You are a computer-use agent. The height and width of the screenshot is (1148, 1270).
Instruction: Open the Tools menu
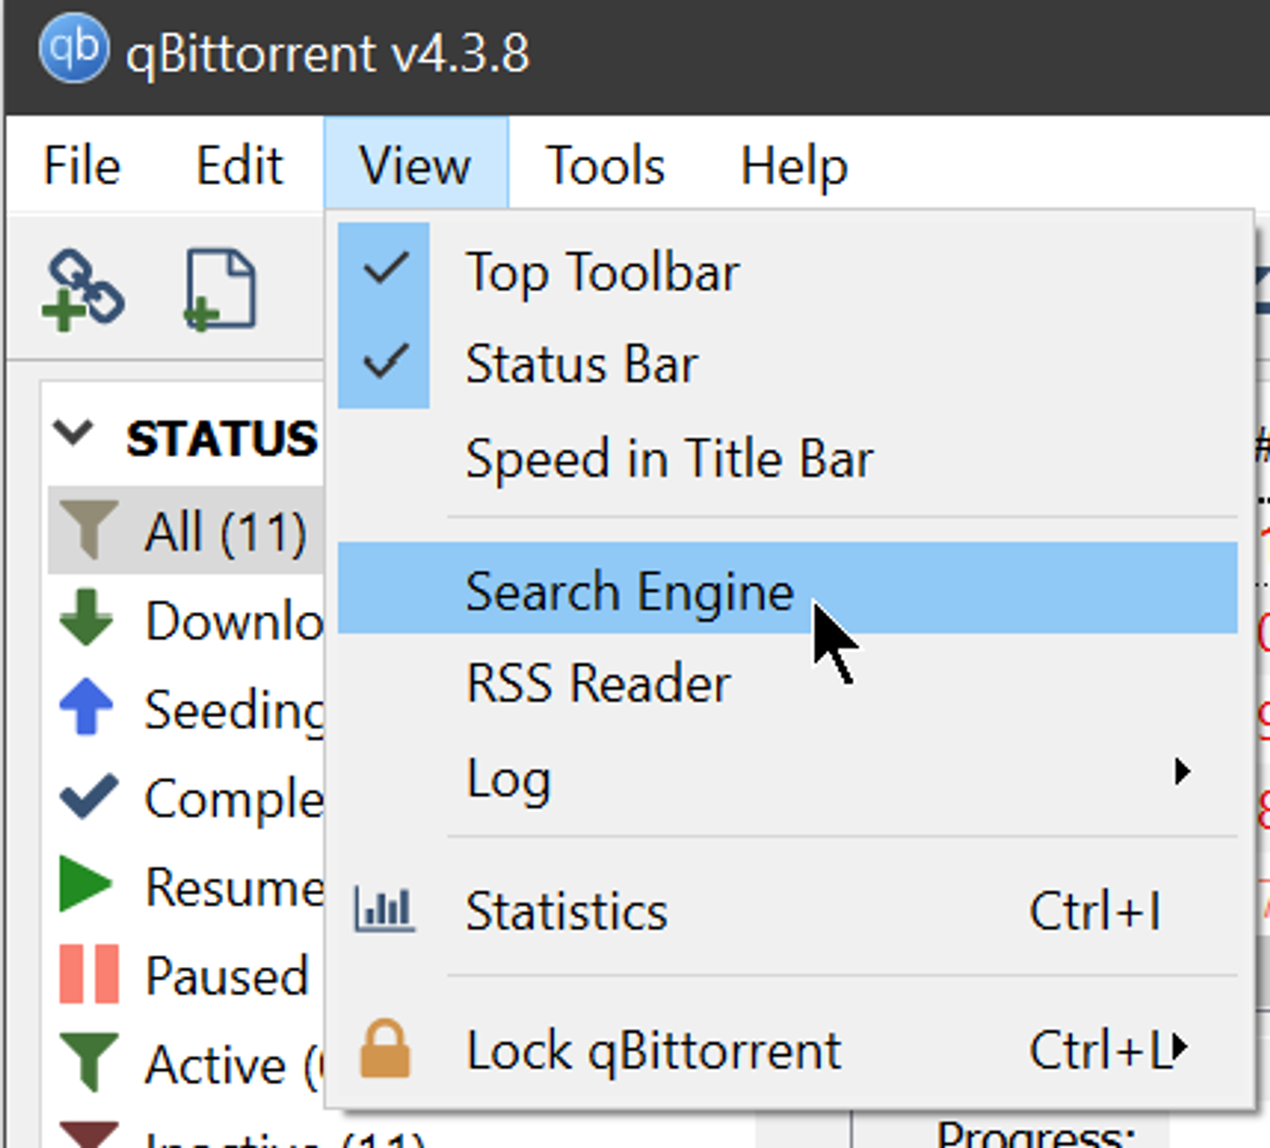coord(605,166)
